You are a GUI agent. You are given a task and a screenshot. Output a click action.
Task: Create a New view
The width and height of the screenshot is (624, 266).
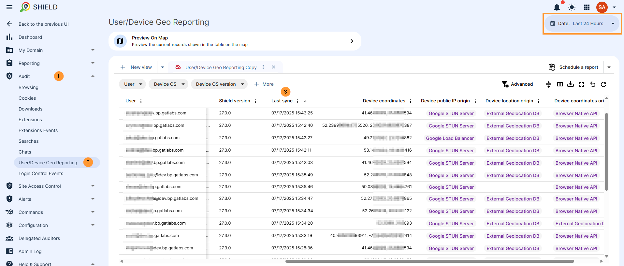pos(136,67)
